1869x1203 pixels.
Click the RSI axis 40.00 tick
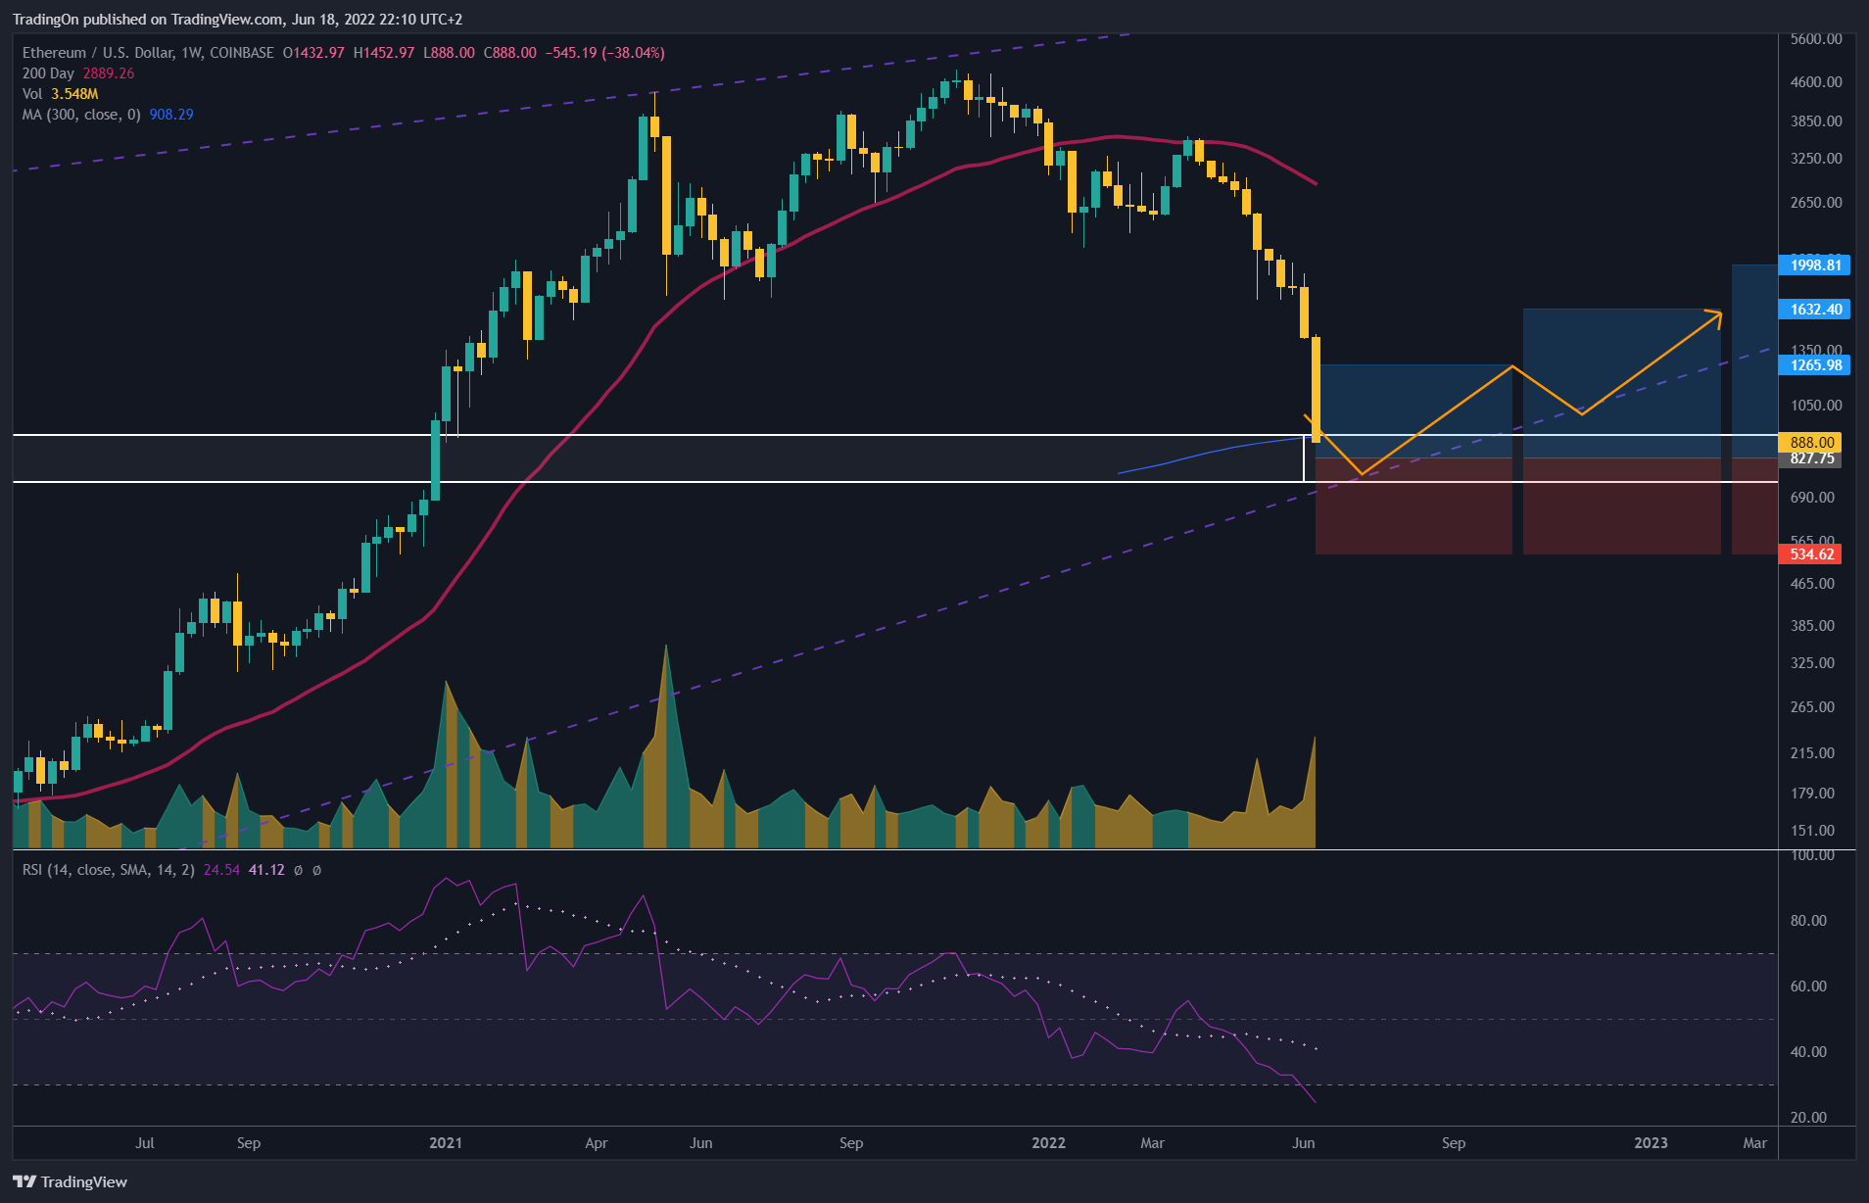(x=1808, y=1052)
